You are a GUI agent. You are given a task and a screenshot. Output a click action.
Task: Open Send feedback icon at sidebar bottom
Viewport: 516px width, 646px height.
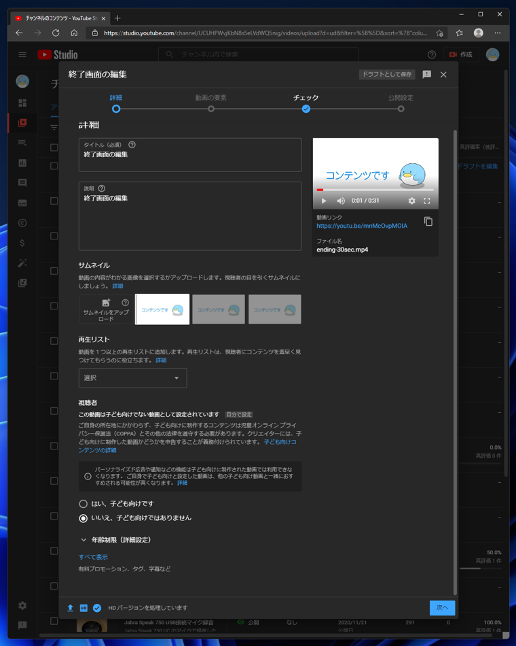click(x=22, y=625)
